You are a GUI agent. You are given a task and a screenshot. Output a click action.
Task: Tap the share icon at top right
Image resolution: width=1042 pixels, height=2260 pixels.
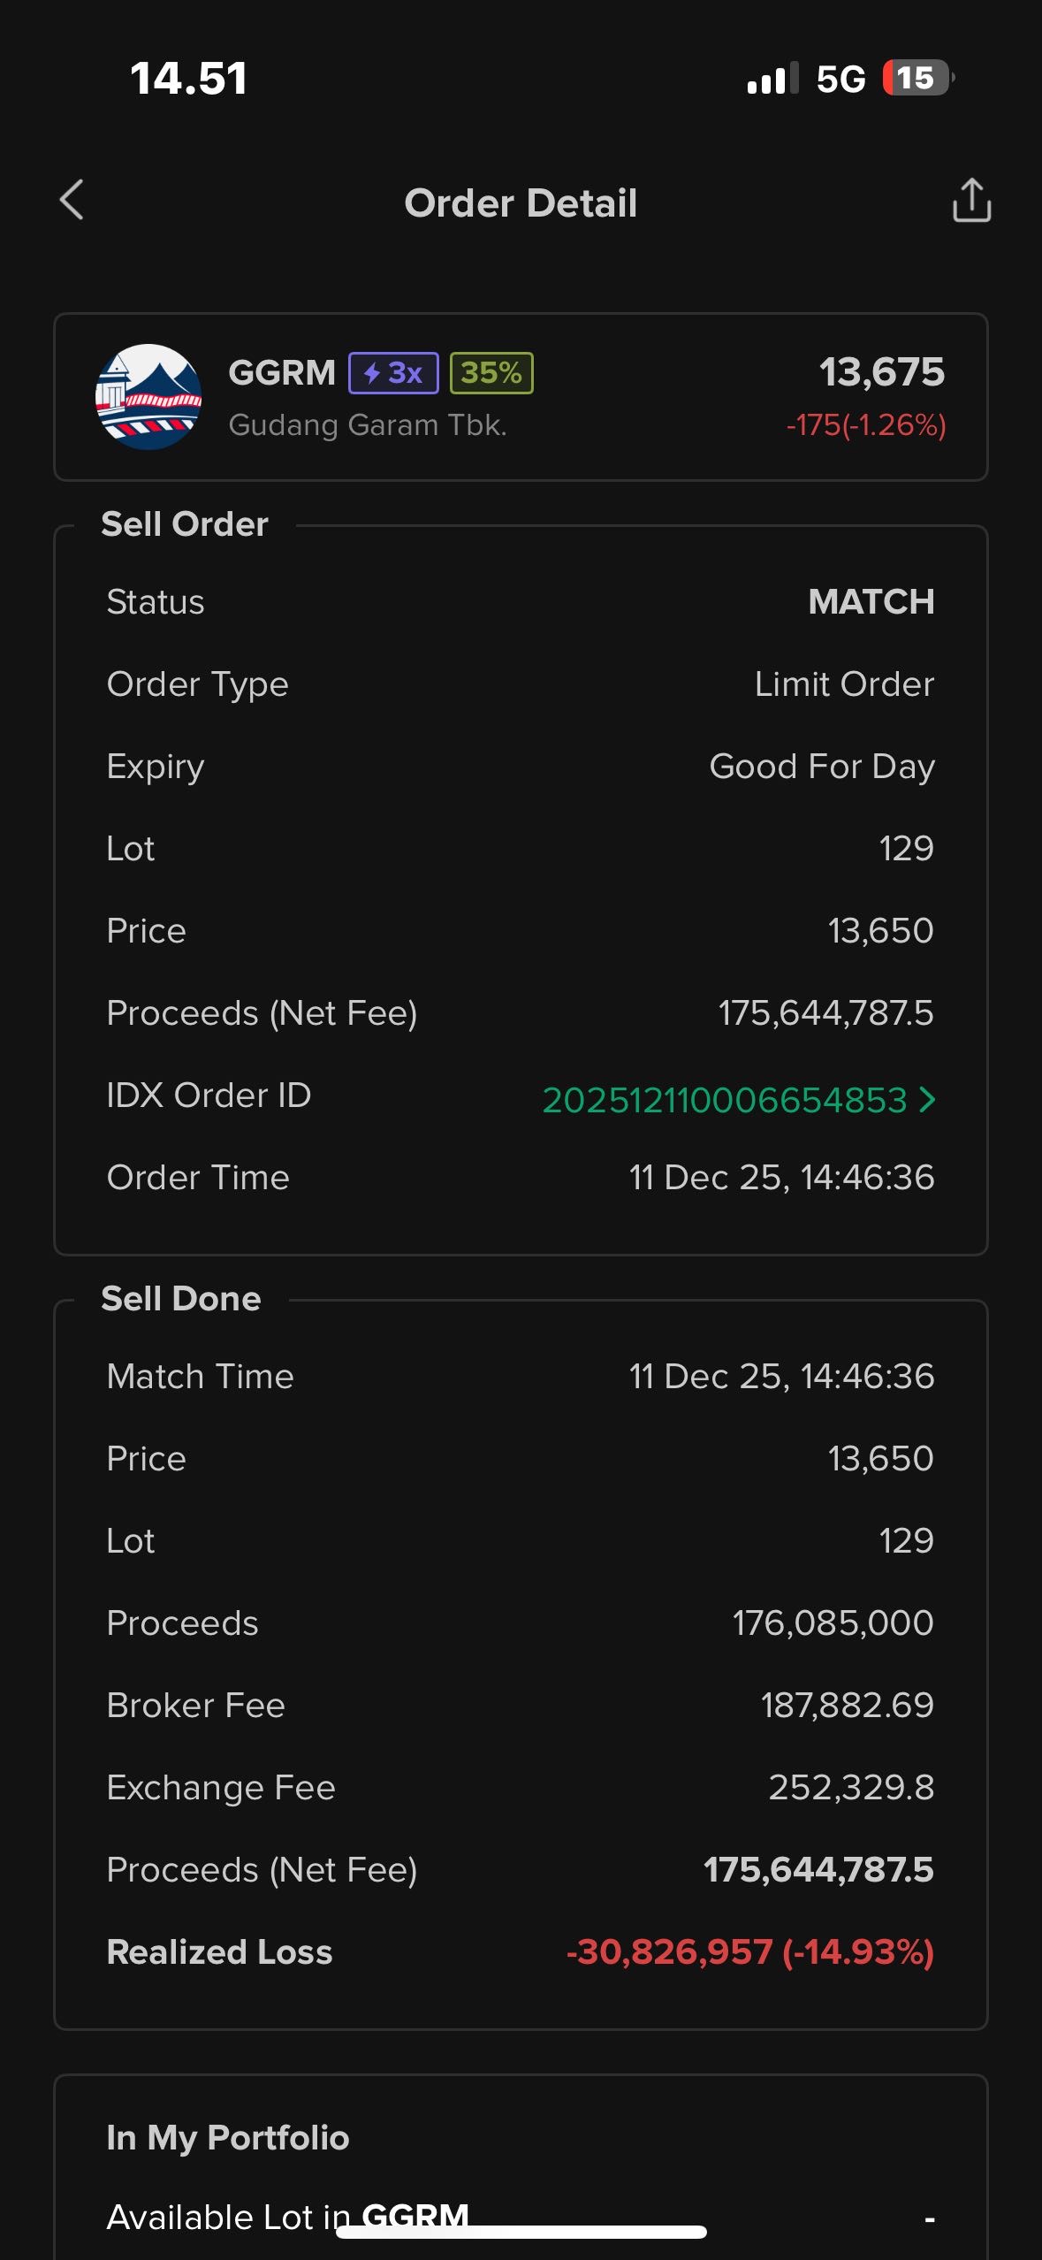coord(970,201)
